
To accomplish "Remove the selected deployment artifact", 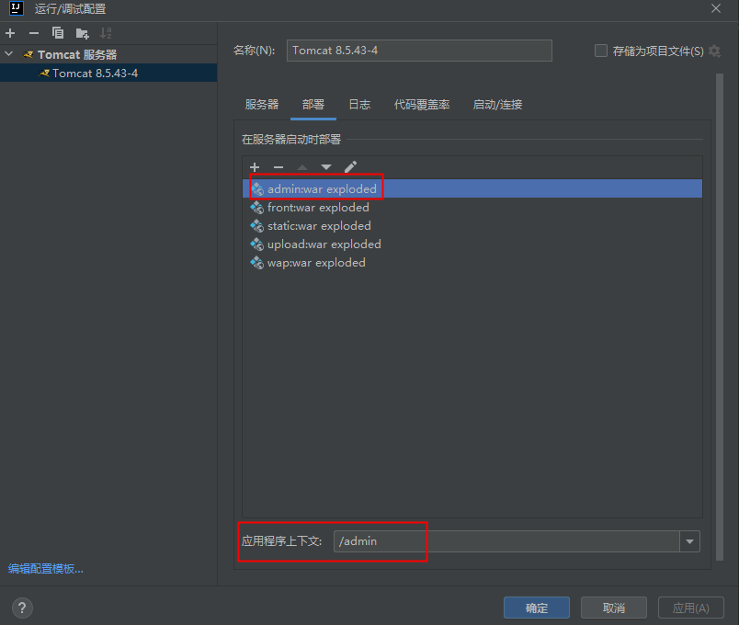I will pyautogui.click(x=279, y=167).
